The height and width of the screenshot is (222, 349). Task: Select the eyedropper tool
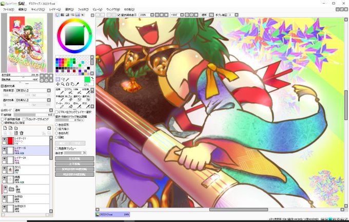click(77, 84)
